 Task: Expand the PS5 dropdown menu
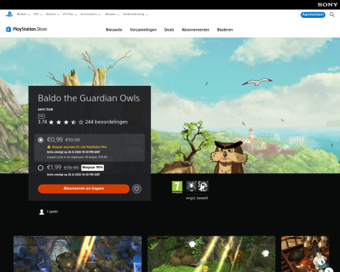point(38,14)
